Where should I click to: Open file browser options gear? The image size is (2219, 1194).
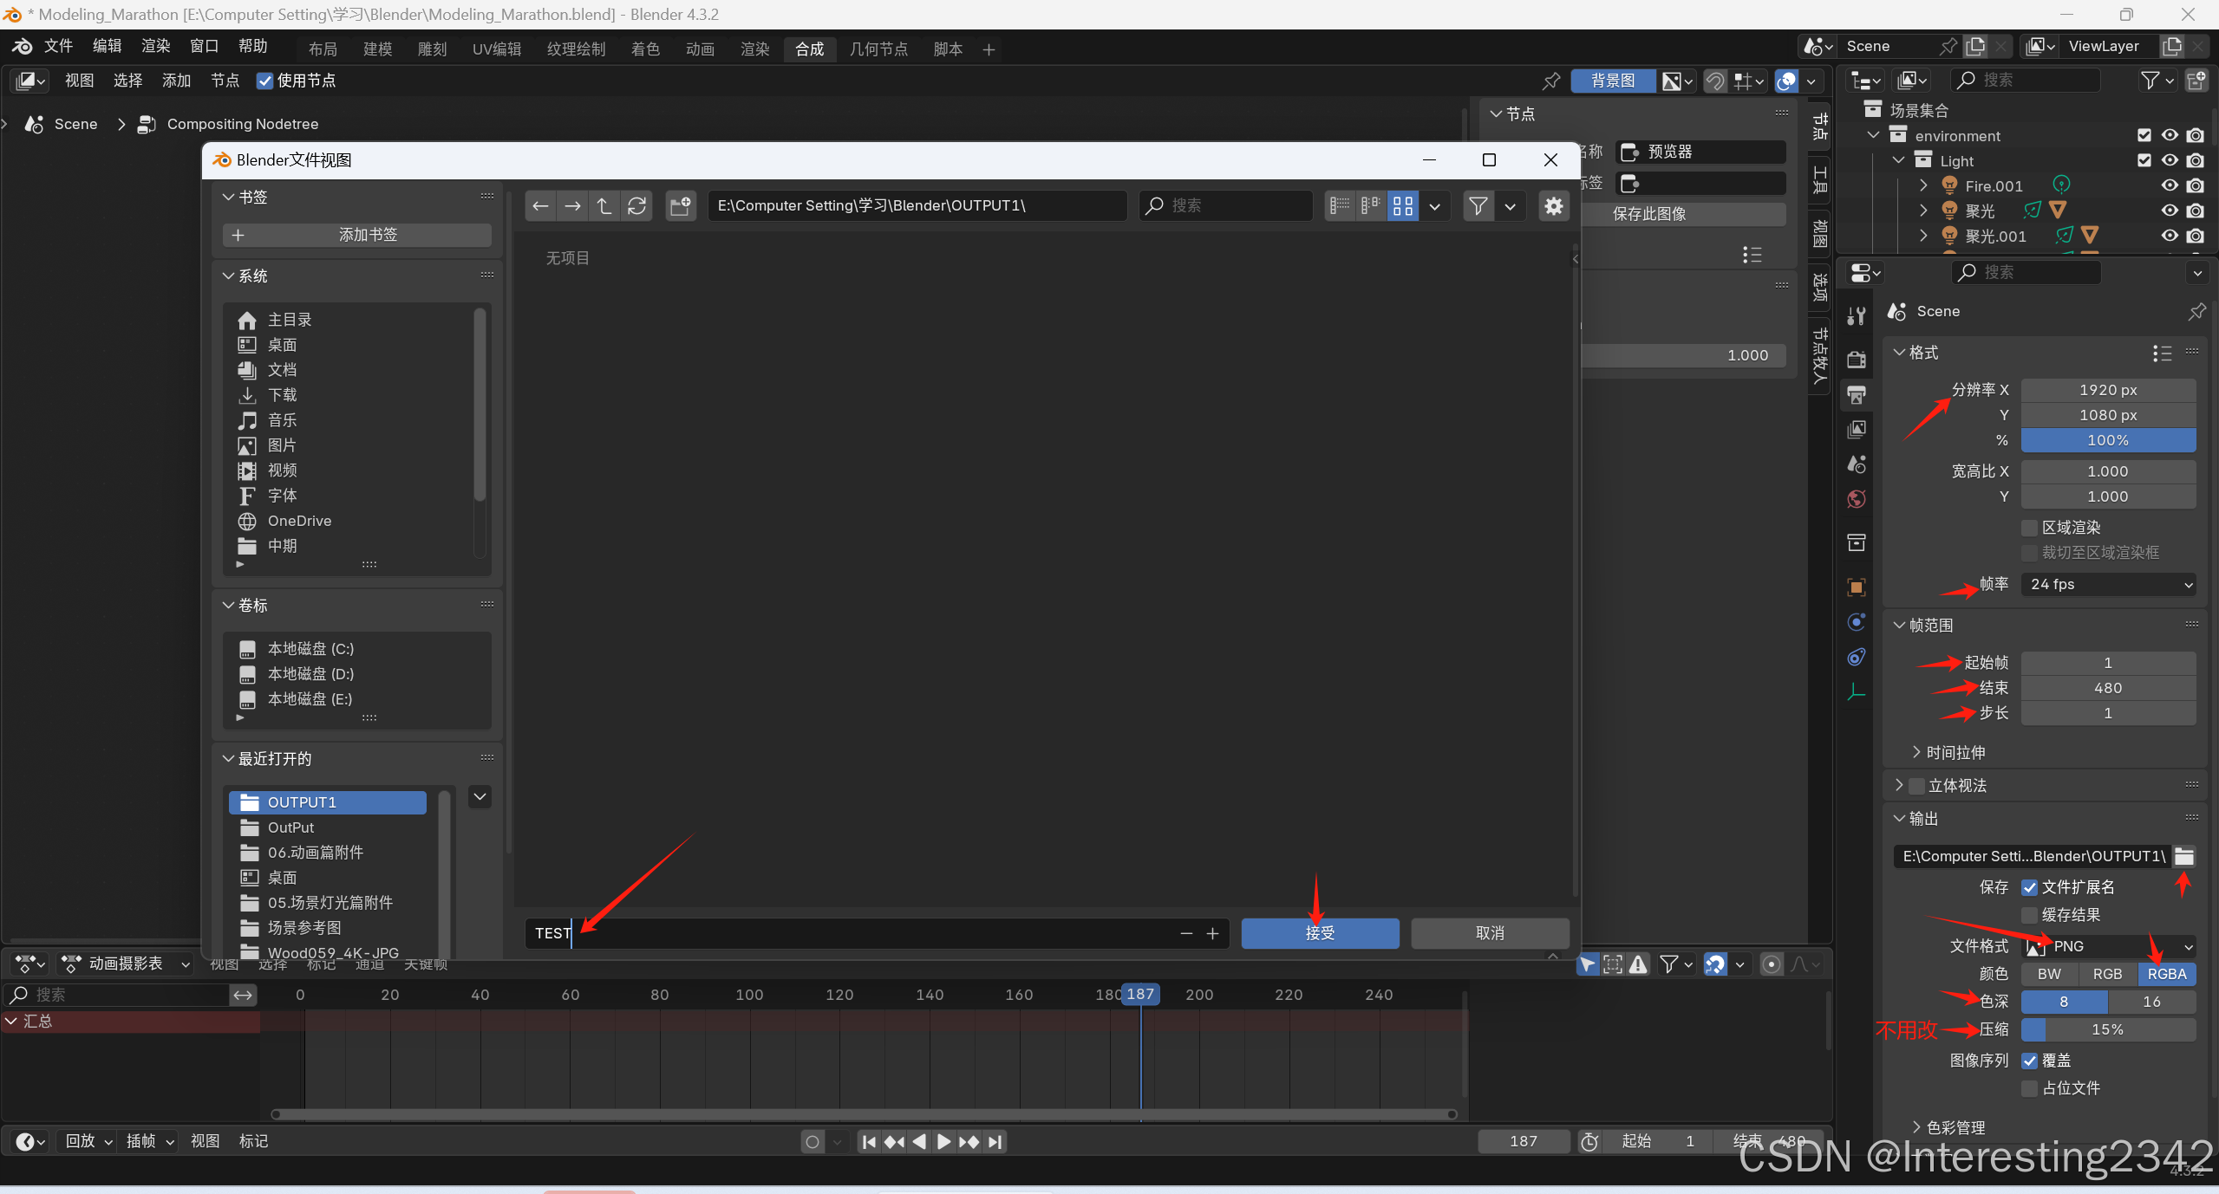coord(1553,205)
